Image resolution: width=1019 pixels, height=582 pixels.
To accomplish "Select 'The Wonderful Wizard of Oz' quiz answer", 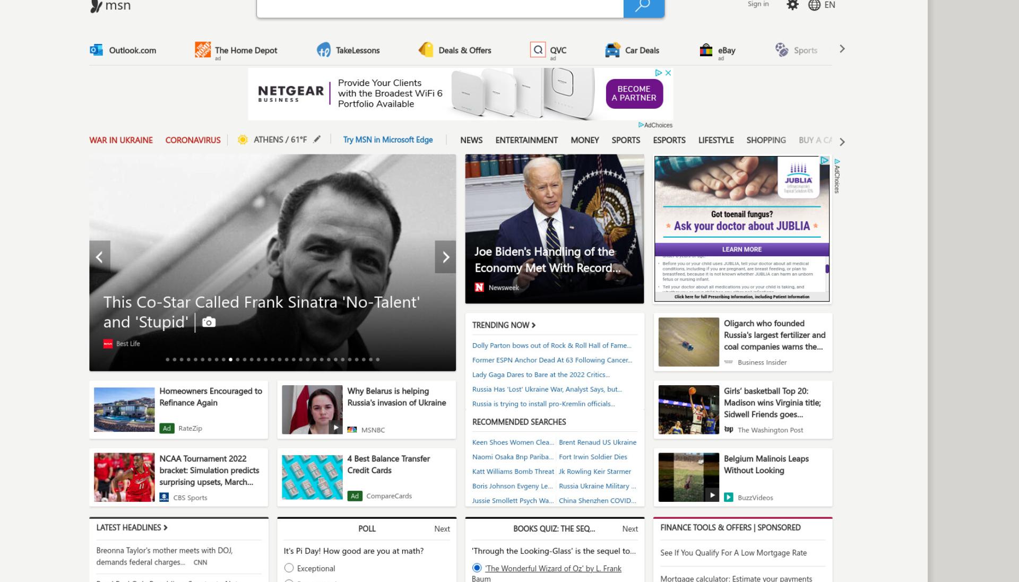I will [x=477, y=568].
